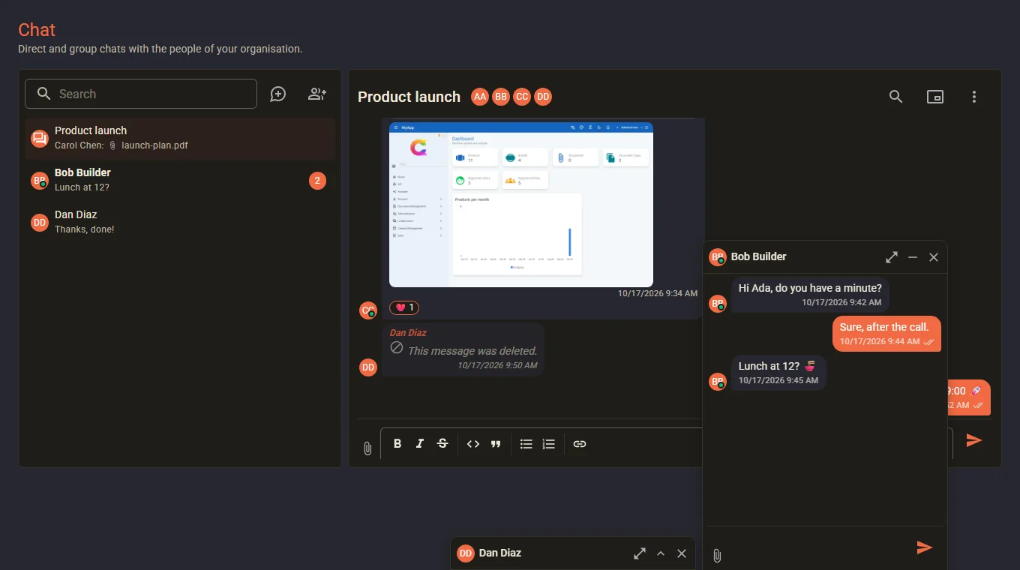The width and height of the screenshot is (1020, 570).
Task: Click the CC participant avatar in the chat header
Action: tap(522, 97)
